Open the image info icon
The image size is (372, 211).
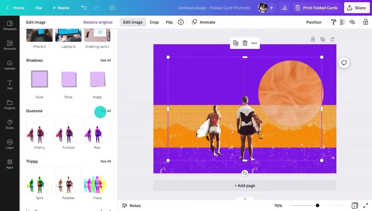[x=181, y=22]
